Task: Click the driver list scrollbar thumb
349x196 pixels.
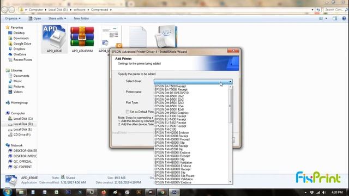Action: [230, 106]
